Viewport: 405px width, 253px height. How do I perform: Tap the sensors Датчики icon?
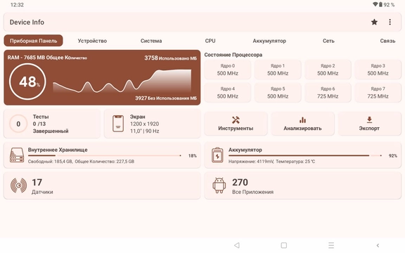tap(18, 186)
